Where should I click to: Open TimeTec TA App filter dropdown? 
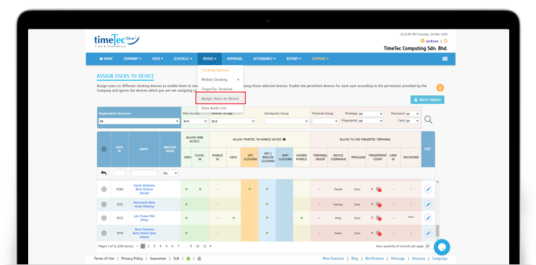click(x=232, y=121)
